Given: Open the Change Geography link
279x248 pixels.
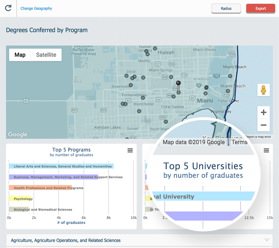Looking at the screenshot, I should (36, 9).
